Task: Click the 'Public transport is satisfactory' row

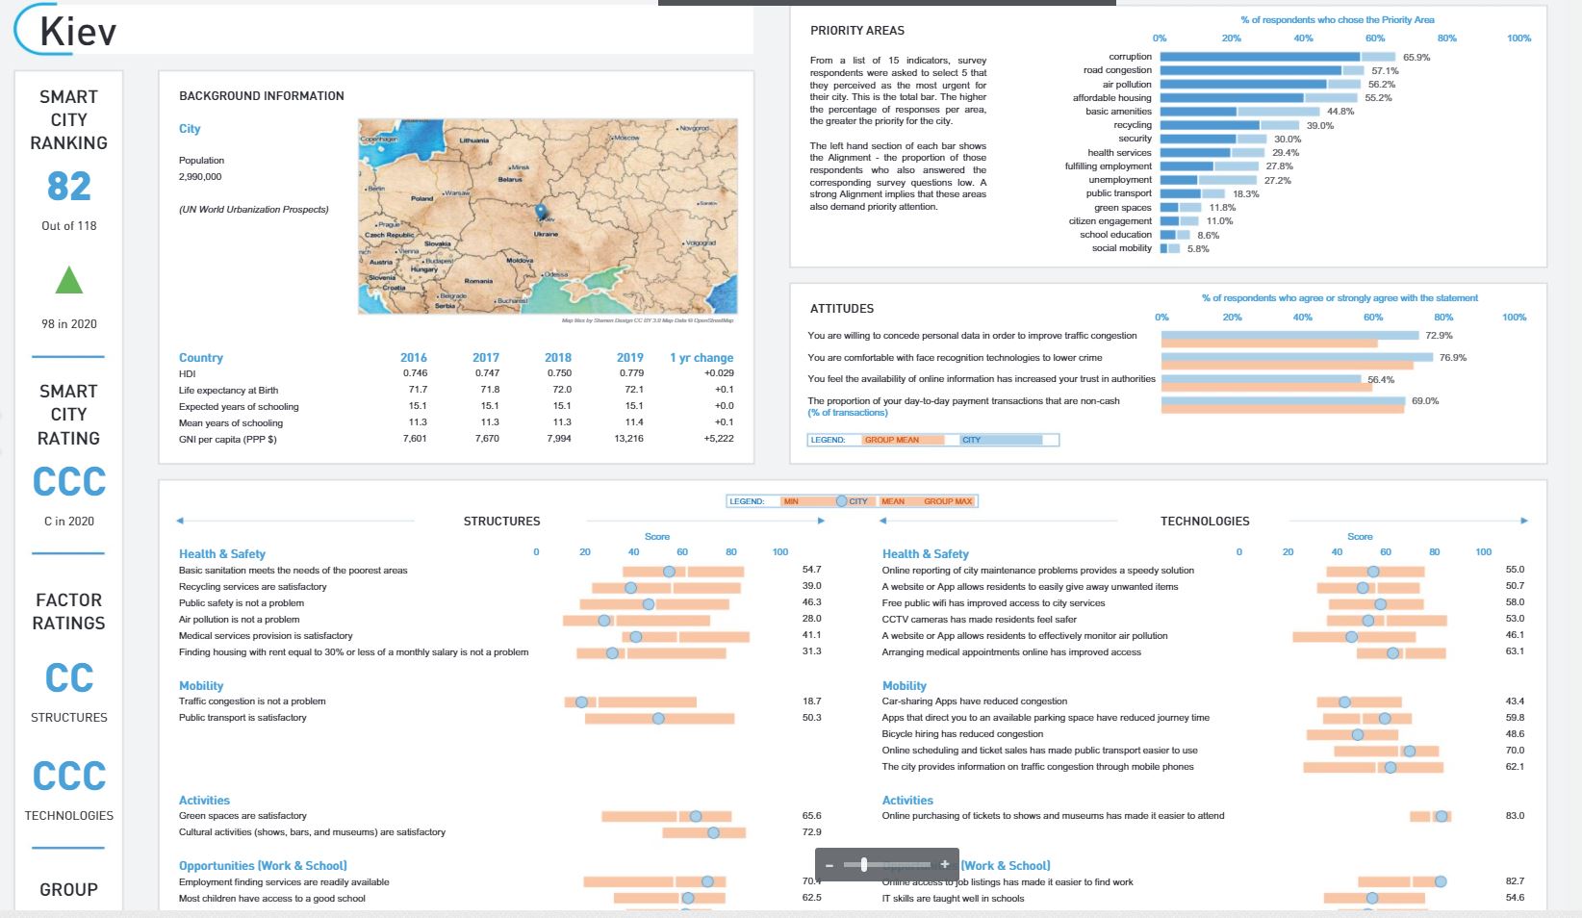Action: (500, 718)
